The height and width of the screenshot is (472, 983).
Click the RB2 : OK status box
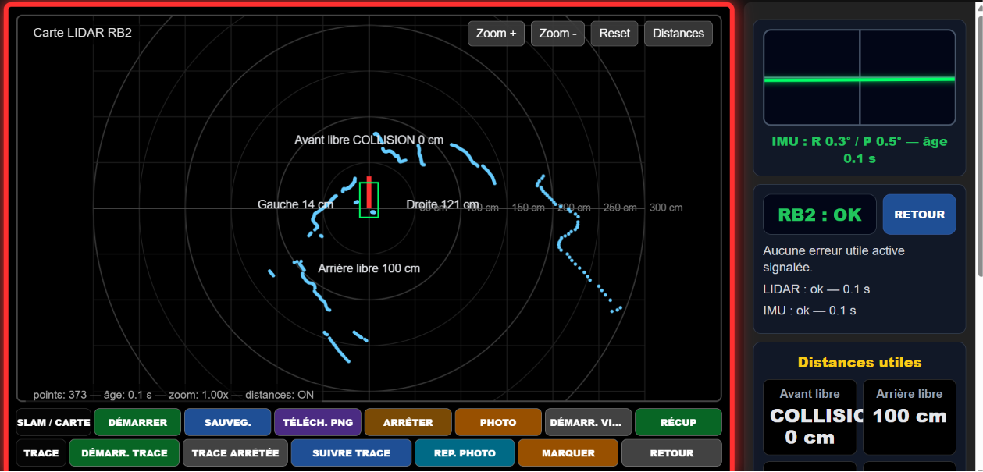820,215
